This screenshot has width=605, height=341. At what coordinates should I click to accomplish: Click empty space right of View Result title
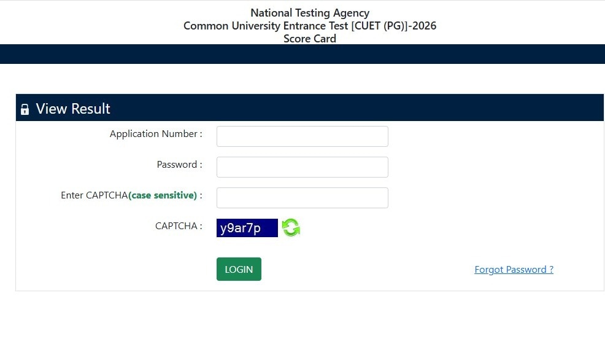pos(368,108)
